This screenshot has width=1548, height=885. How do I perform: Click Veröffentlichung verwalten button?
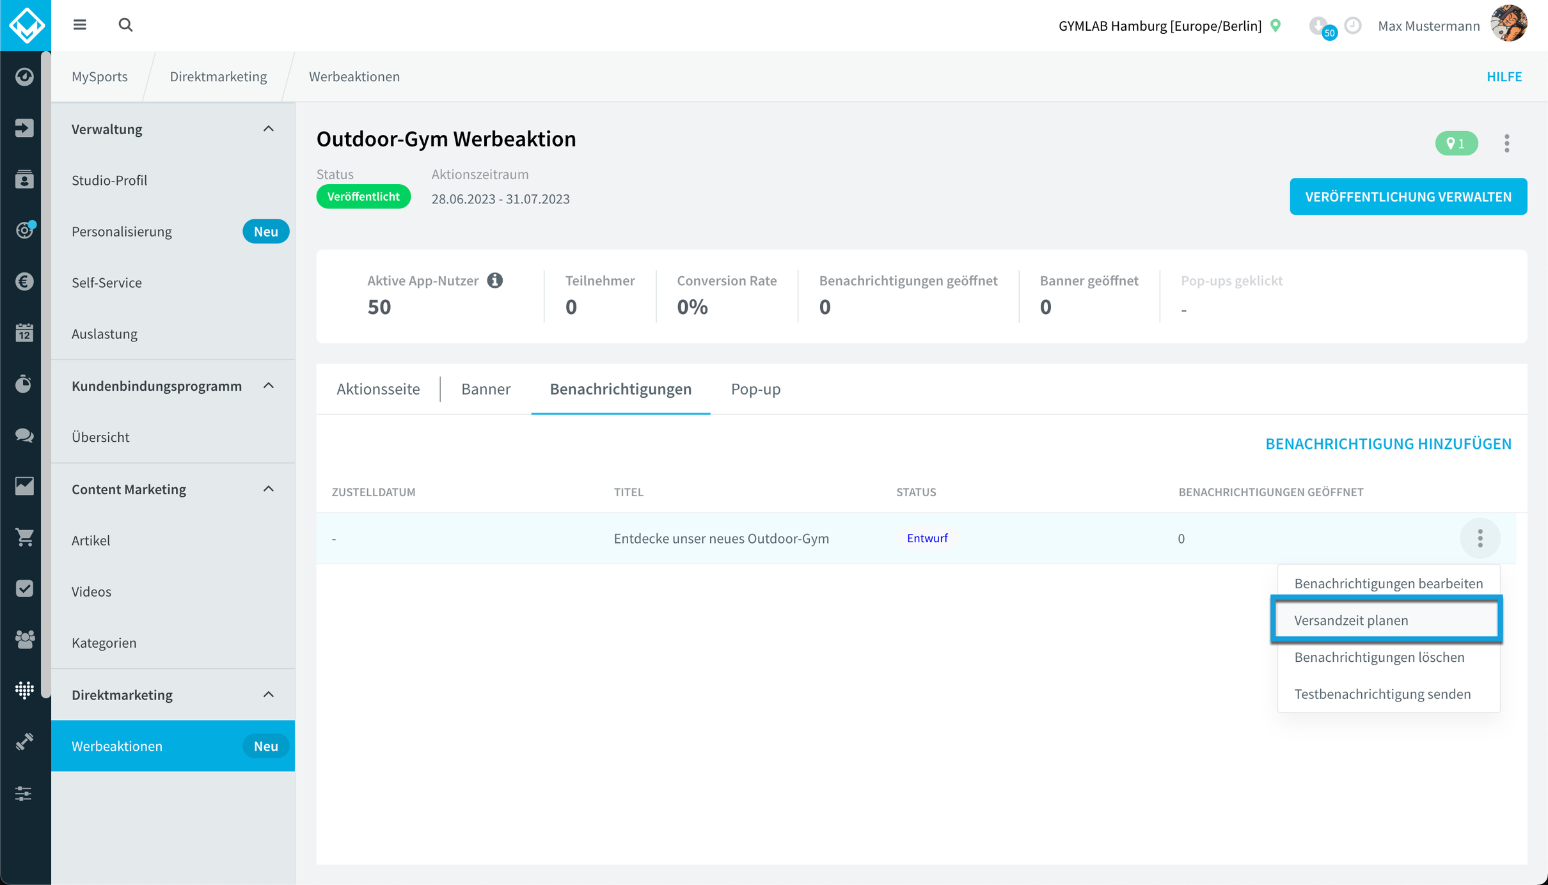(x=1408, y=196)
